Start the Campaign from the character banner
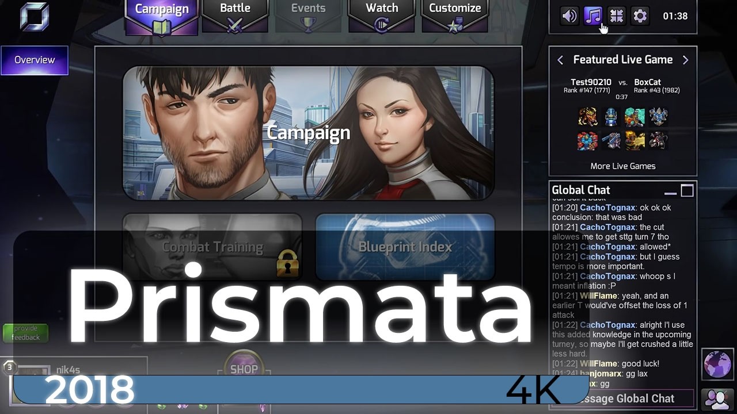Viewport: 737px width, 414px height. point(308,133)
